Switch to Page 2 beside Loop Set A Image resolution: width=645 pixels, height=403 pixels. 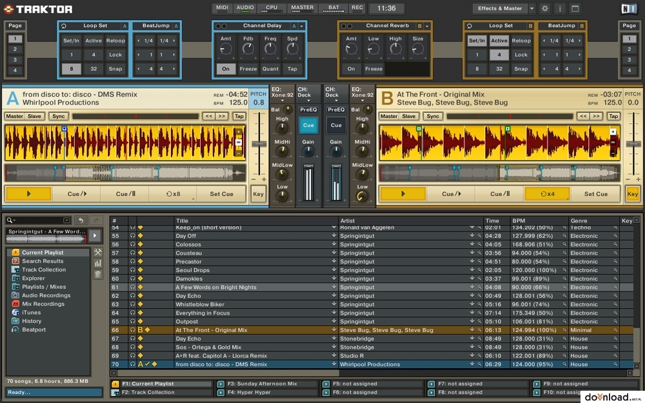click(15, 50)
